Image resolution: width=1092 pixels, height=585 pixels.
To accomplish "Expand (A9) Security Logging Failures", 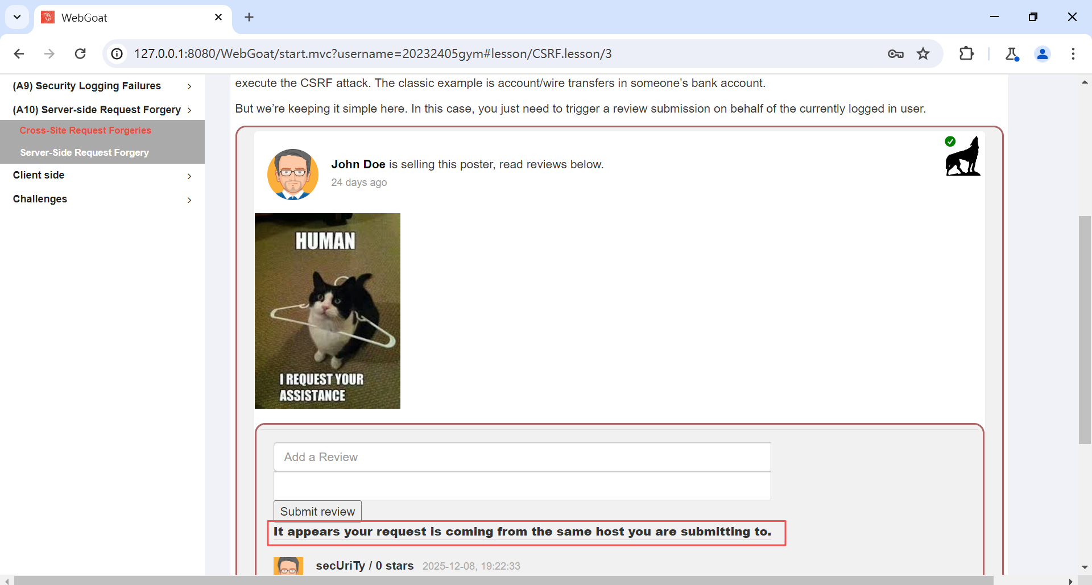I will (x=102, y=86).
